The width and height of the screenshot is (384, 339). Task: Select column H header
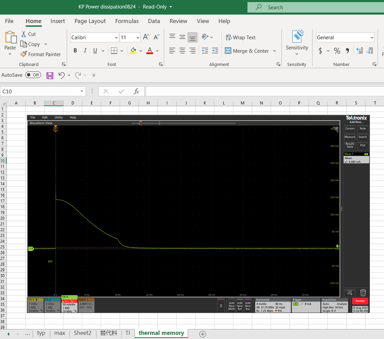[x=148, y=103]
